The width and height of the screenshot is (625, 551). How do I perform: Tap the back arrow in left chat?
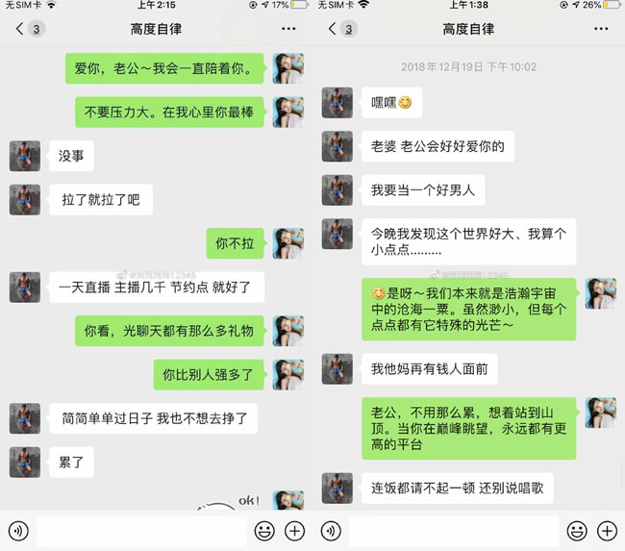tap(19, 29)
